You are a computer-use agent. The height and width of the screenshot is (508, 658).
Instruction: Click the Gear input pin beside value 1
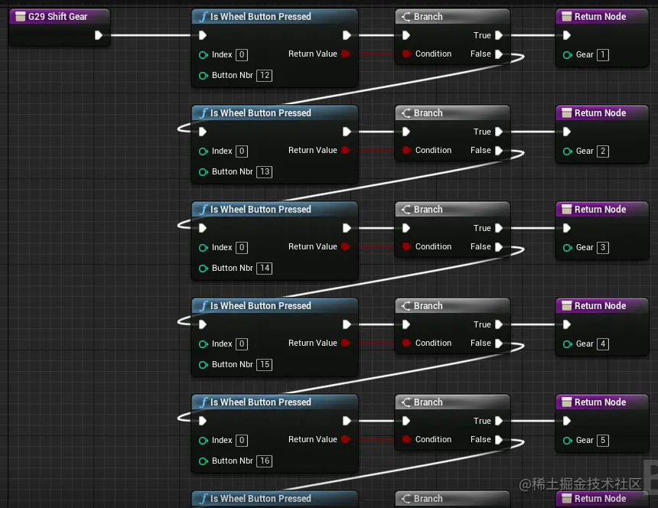[x=568, y=55]
